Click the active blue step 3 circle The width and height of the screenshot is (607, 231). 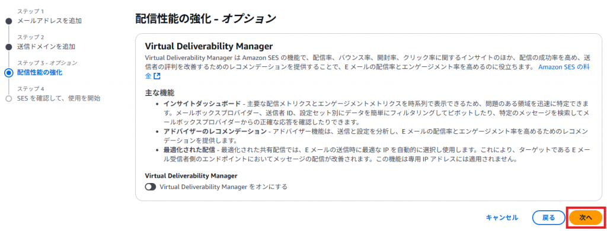9,73
